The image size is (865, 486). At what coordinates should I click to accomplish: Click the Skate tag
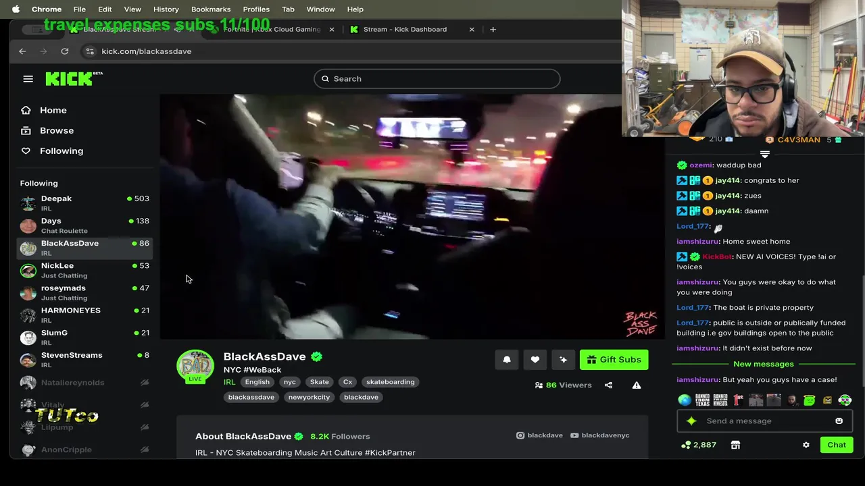click(319, 382)
